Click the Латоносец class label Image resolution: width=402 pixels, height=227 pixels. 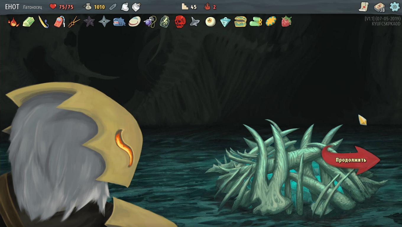tap(33, 7)
